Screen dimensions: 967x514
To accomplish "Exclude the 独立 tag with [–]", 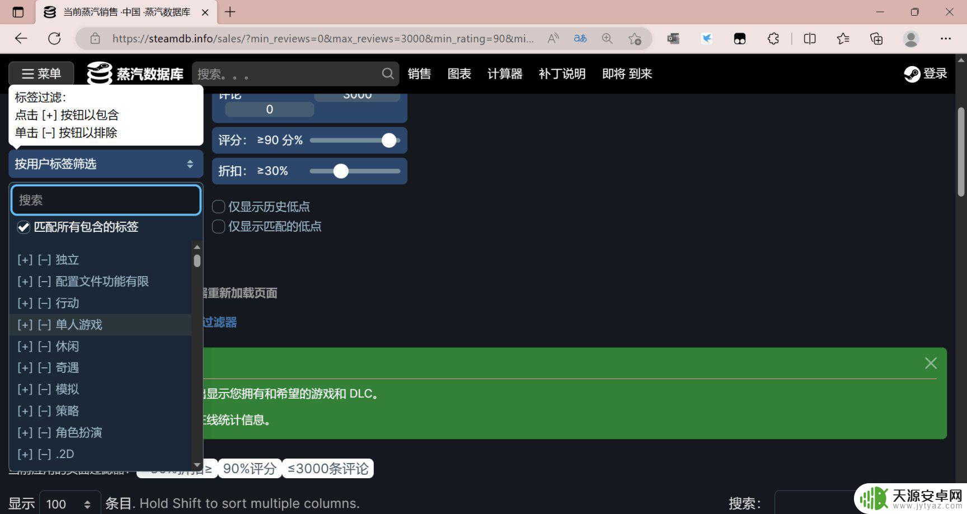I will (44, 260).
